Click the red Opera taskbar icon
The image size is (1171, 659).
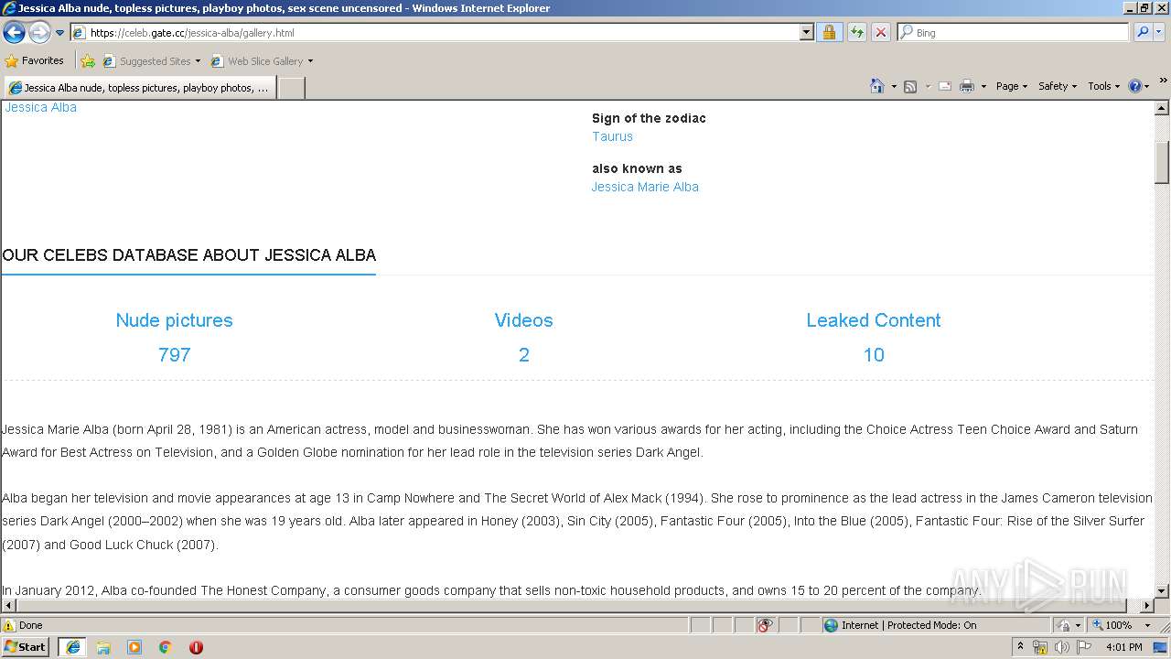point(196,647)
